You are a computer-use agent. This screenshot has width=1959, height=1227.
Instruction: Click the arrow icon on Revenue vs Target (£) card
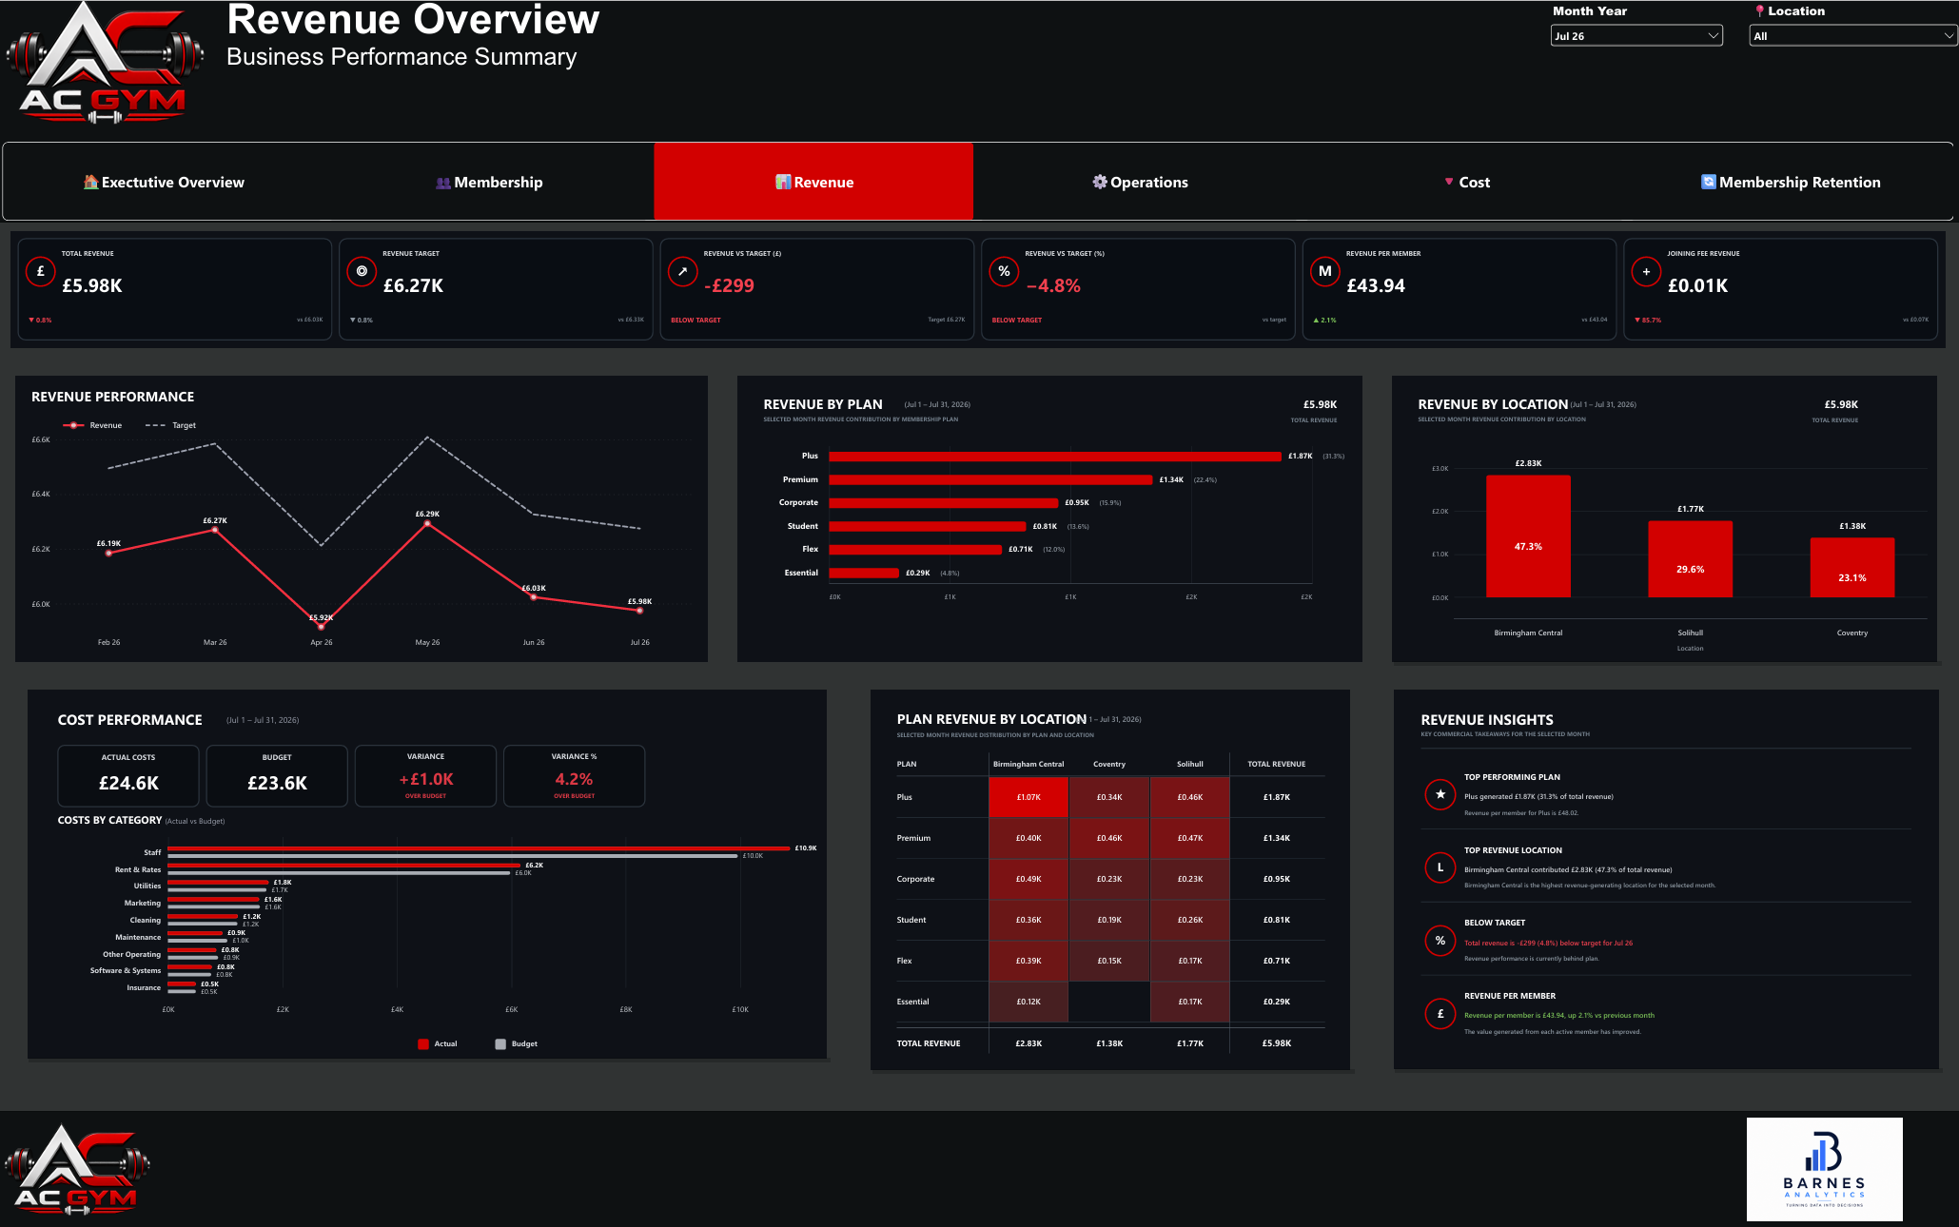point(682,271)
